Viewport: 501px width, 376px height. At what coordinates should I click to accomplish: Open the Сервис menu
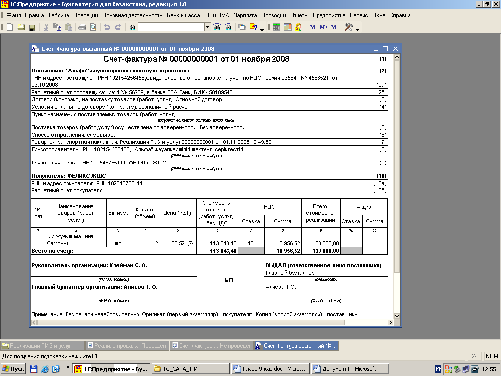pos(359,15)
